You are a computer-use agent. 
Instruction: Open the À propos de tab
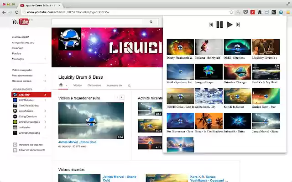click(x=115, y=86)
